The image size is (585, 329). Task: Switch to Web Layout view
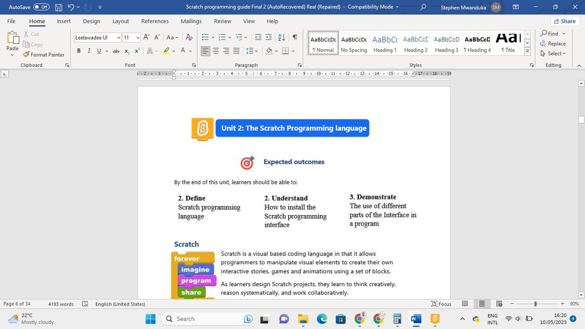499,304
